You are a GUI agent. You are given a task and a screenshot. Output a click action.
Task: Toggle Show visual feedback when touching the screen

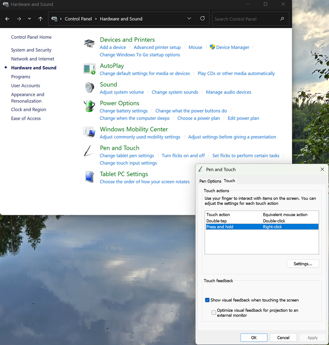(207, 300)
